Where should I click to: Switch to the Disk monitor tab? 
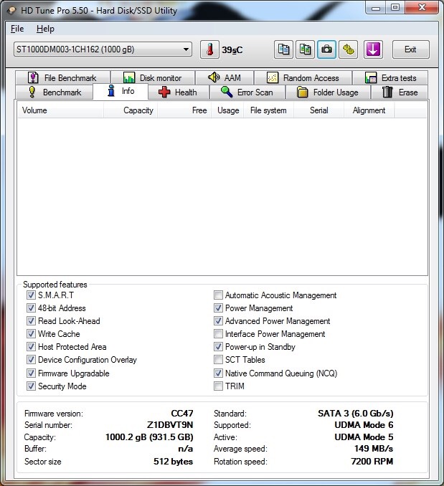(x=153, y=77)
